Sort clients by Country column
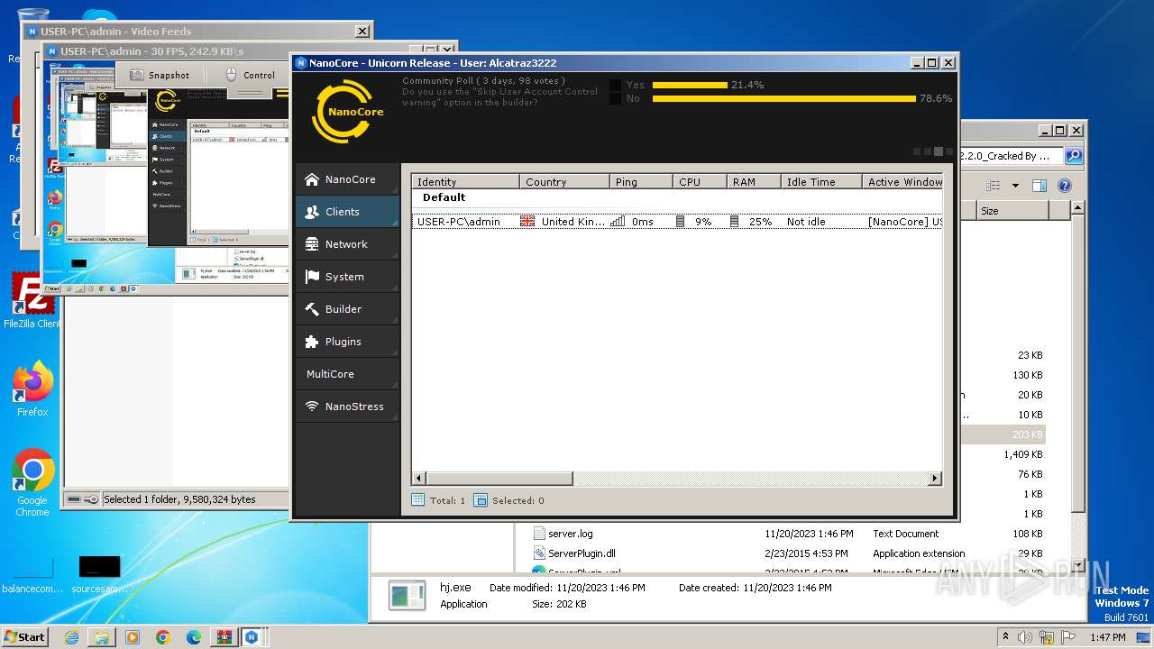This screenshot has height=649, width=1154. (564, 182)
